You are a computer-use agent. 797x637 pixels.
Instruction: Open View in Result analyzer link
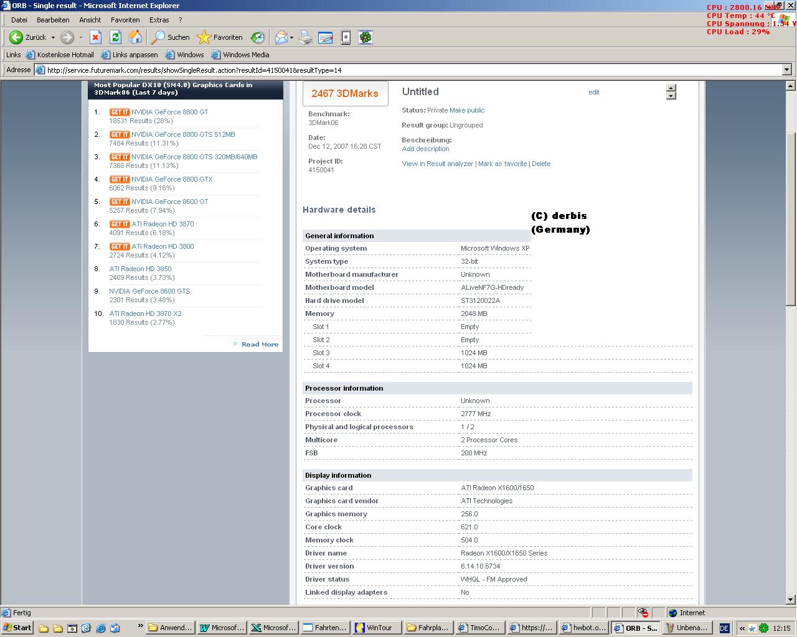pyautogui.click(x=438, y=164)
